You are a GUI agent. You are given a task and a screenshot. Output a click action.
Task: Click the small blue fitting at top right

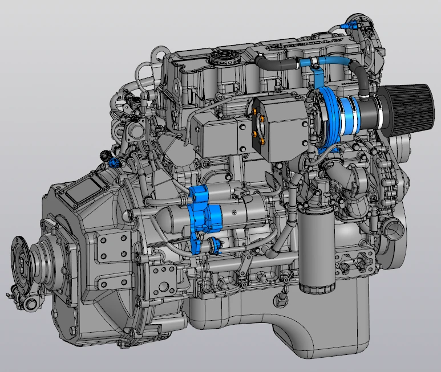click(x=348, y=25)
